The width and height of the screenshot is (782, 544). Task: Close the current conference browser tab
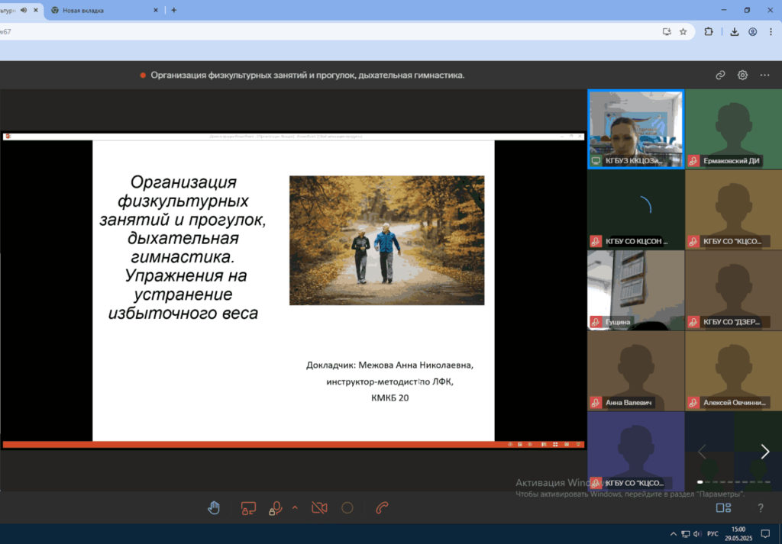coord(35,10)
